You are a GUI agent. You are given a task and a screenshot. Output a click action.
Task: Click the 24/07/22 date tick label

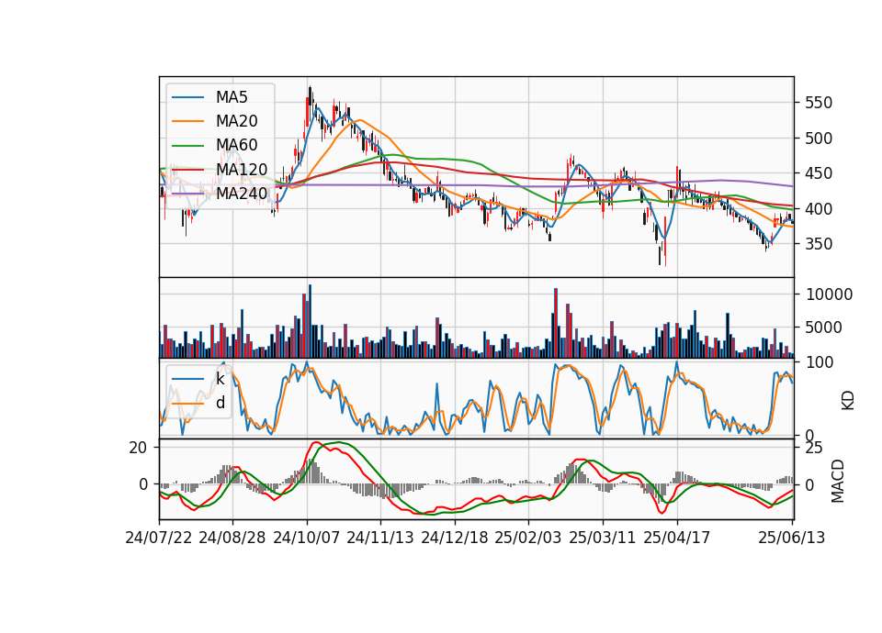159,538
